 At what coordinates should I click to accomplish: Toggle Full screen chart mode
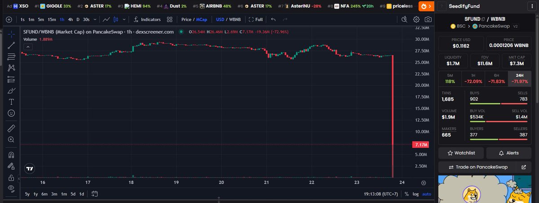[255, 20]
